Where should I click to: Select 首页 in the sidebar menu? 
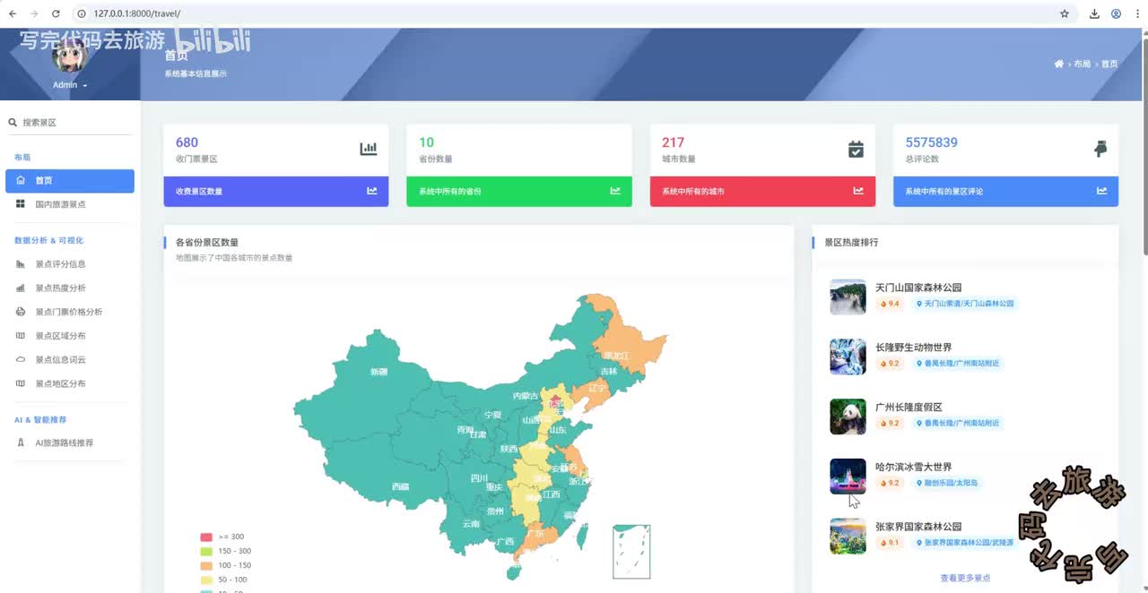pyautogui.click(x=70, y=181)
